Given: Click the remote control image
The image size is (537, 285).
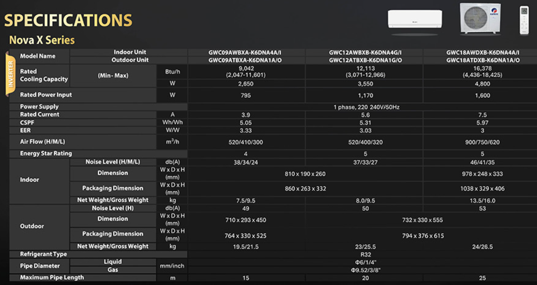Looking at the screenshot, I should [x=524, y=20].
